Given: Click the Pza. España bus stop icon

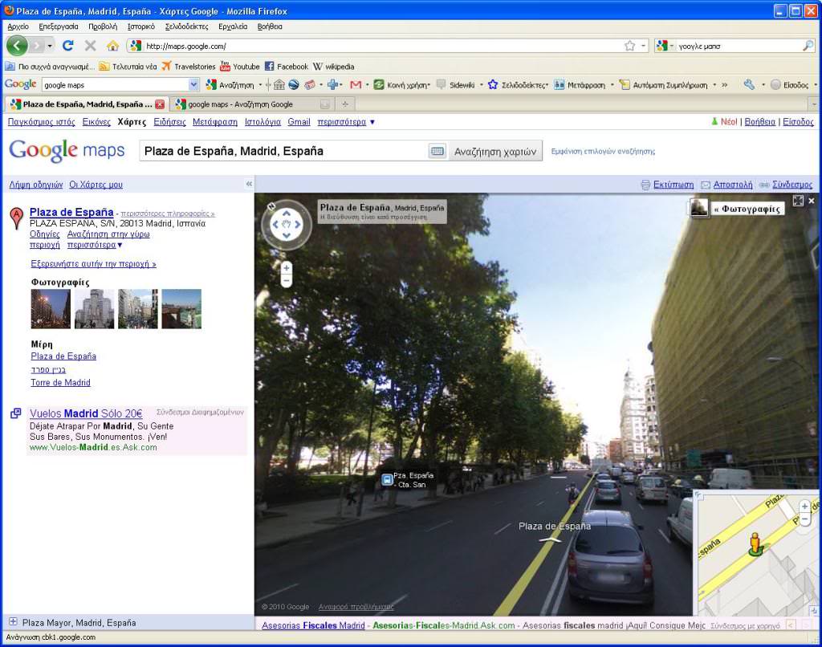Looking at the screenshot, I should click(387, 479).
